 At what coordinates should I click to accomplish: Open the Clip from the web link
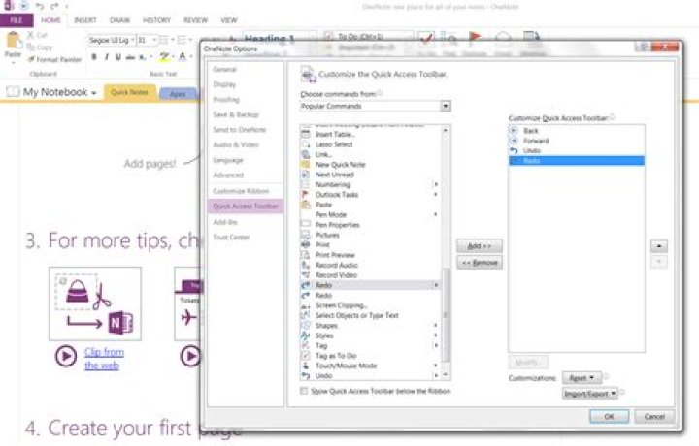(104, 359)
